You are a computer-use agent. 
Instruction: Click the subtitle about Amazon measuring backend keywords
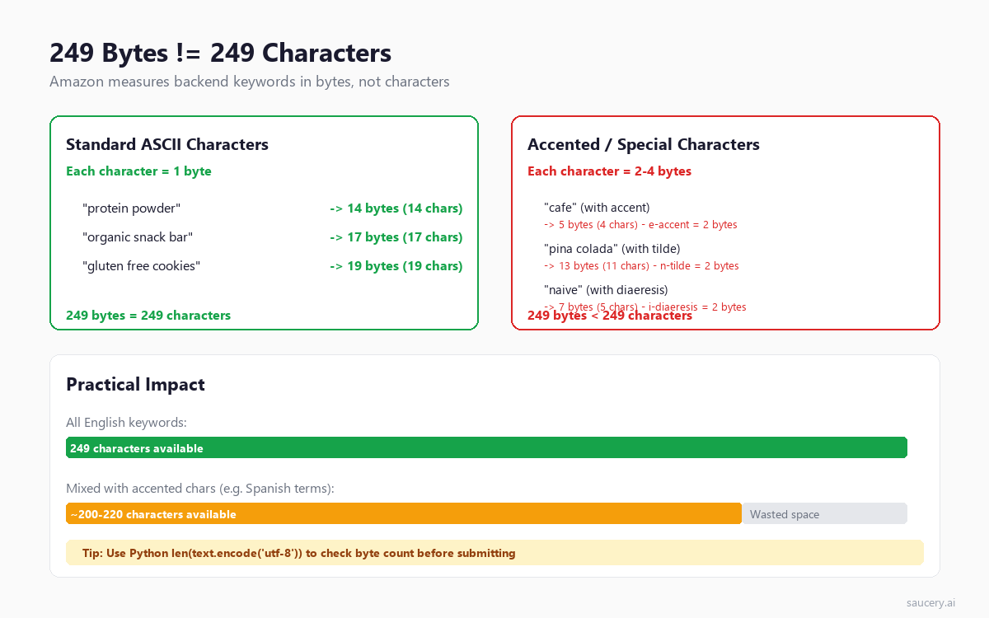[249, 82]
